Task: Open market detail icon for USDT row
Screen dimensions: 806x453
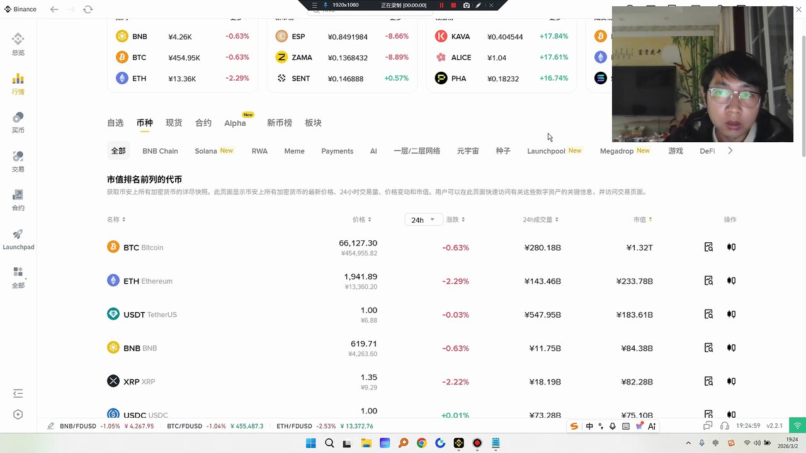Action: pos(708,314)
